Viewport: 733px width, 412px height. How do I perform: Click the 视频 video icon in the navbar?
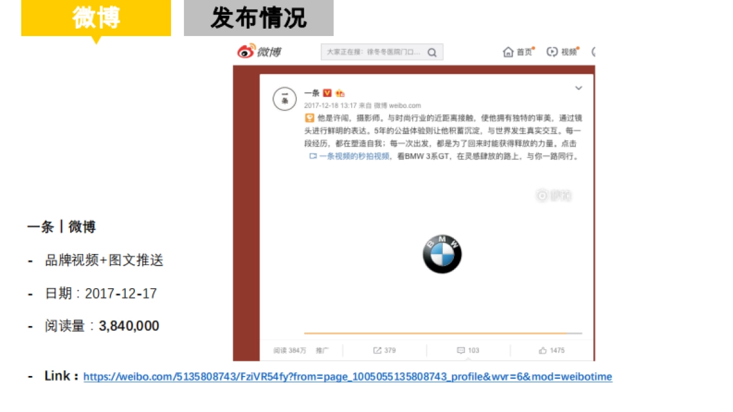tap(551, 51)
